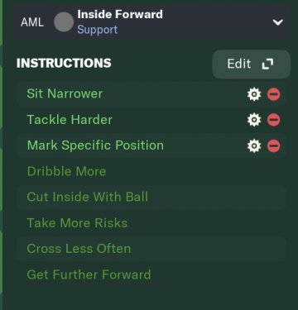
Task: Remove the Sit Narrower instruction
Action: point(273,94)
